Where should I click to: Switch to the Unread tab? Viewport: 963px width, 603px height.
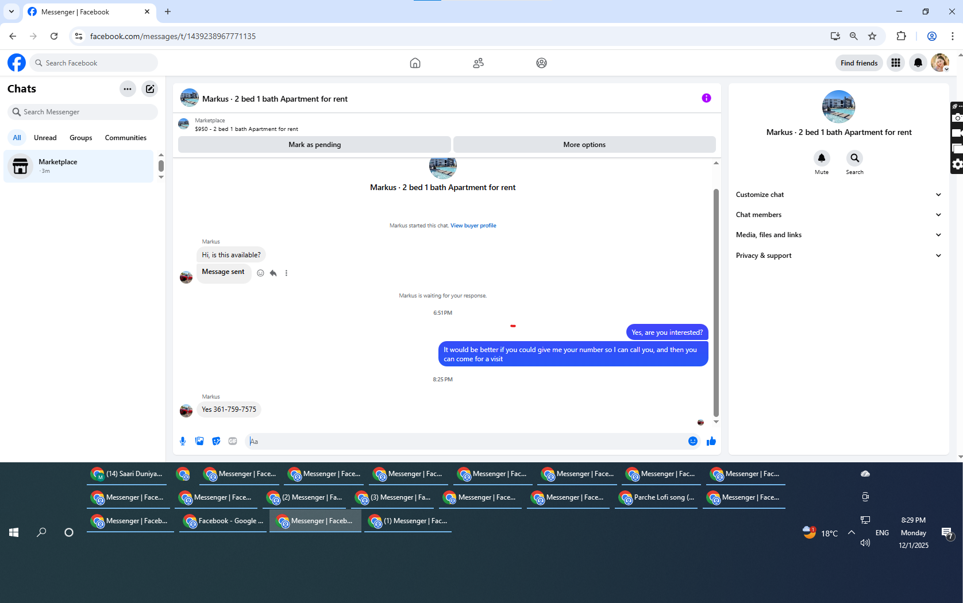coord(45,138)
